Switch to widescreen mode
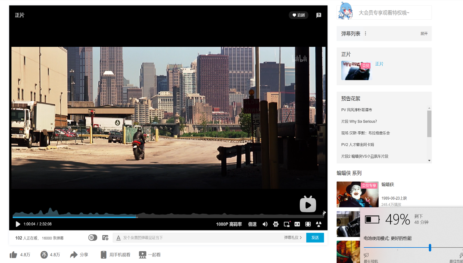 (x=297, y=224)
